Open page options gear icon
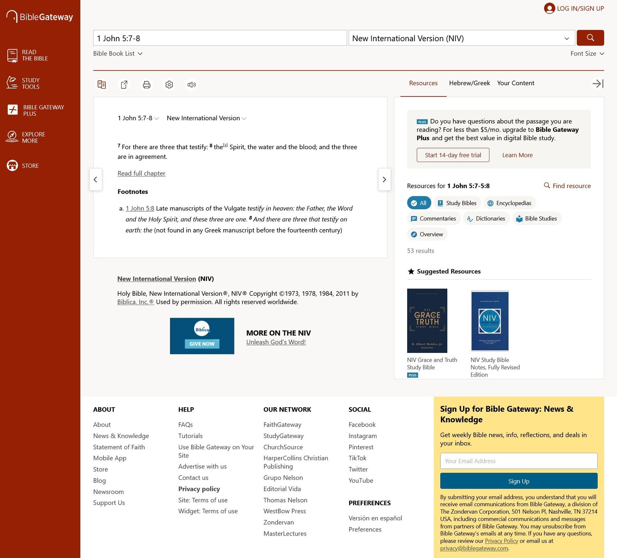The image size is (617, 558). click(x=169, y=84)
